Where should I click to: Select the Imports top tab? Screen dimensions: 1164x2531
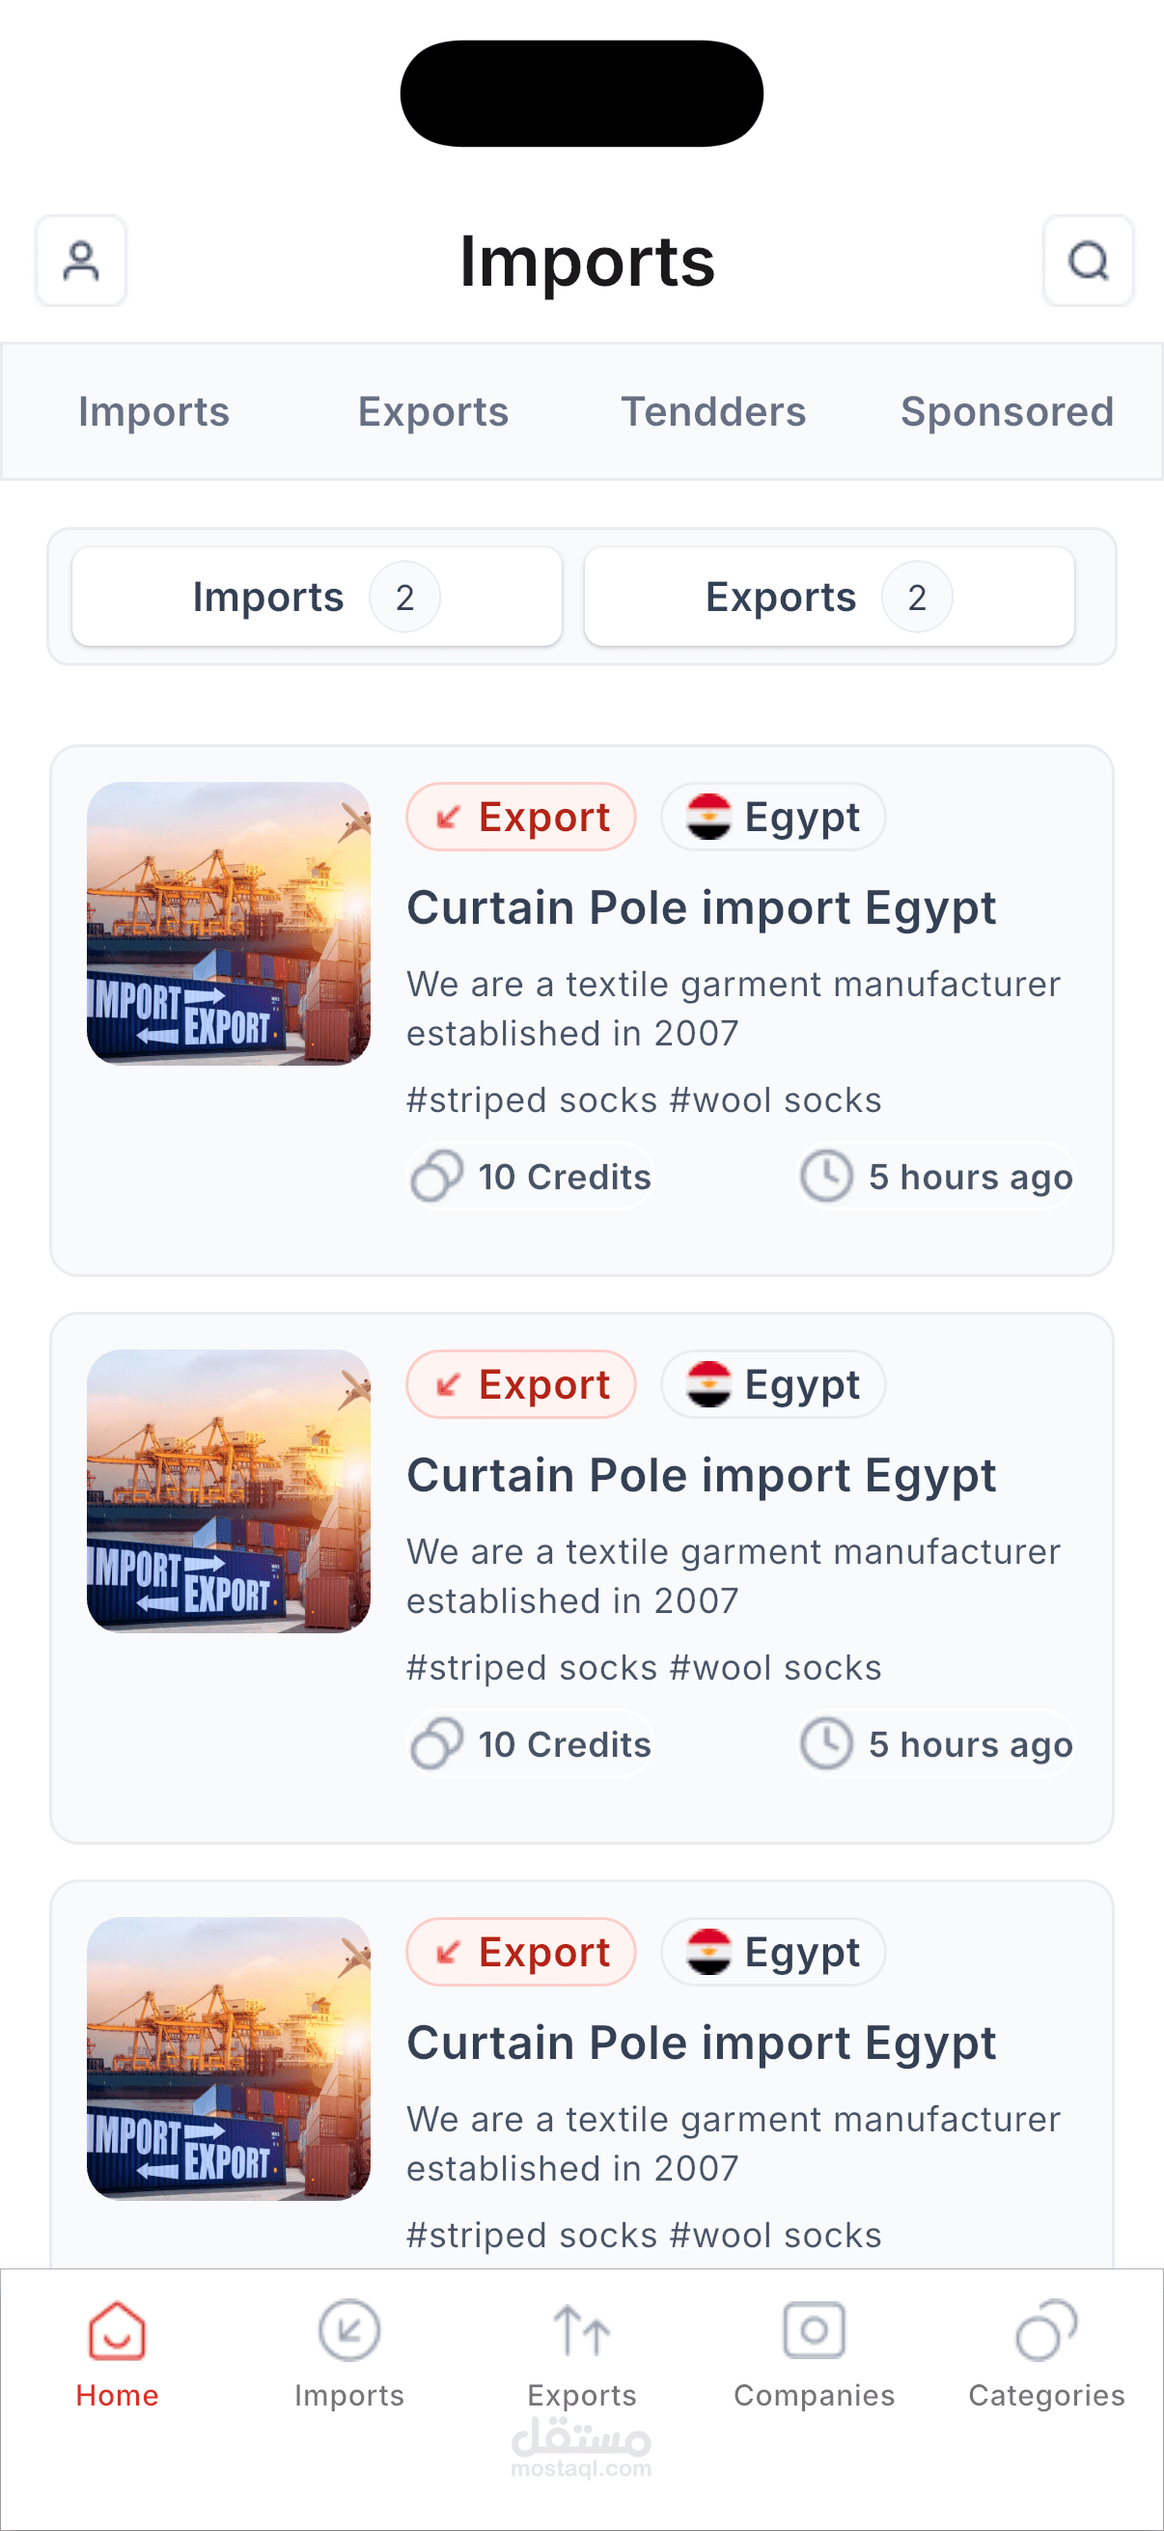[153, 411]
